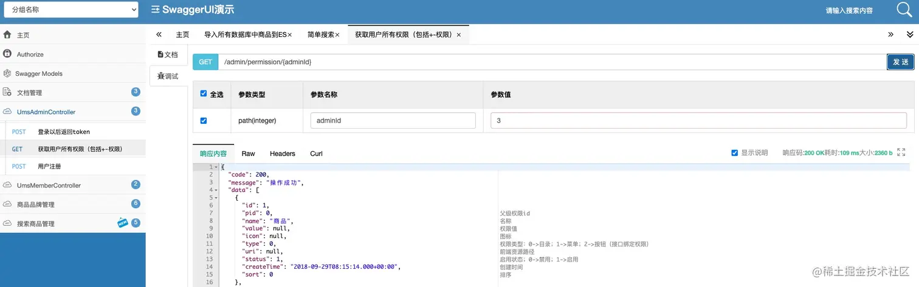Close the 获取用户所有权限 tab
919x287 pixels.
(459, 35)
